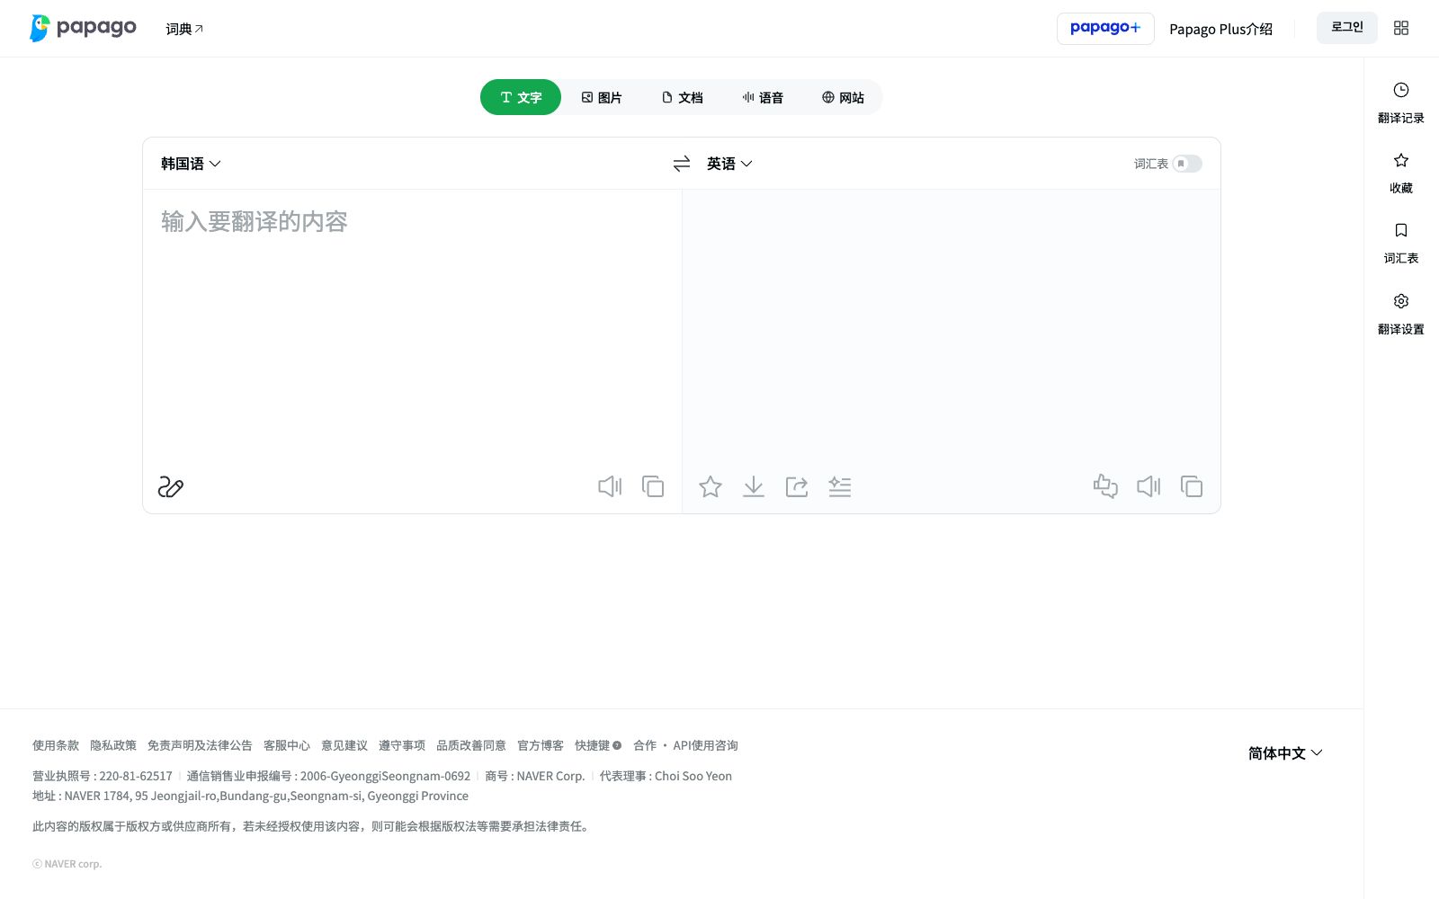
Task: Open 官方博客 official blog link
Action: click(541, 745)
